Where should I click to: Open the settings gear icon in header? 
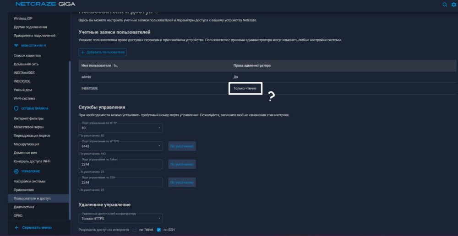point(453,5)
